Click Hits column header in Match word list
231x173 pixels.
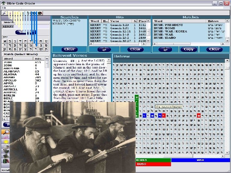pos(39,59)
